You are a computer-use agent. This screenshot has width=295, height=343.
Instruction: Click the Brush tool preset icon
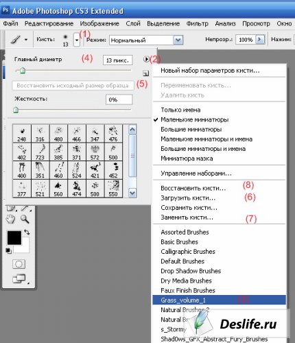[x=15, y=40]
